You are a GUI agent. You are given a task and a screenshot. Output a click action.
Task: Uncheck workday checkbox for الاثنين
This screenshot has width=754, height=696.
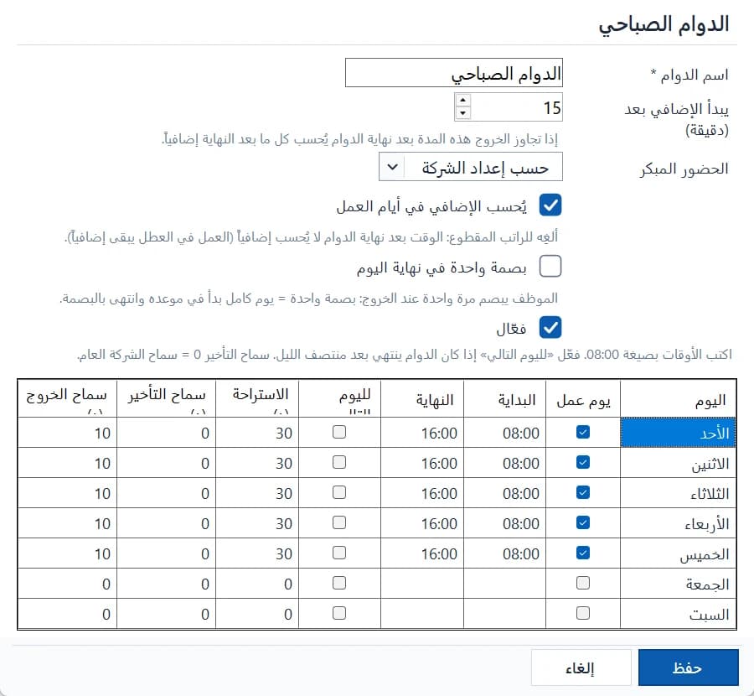click(x=583, y=462)
